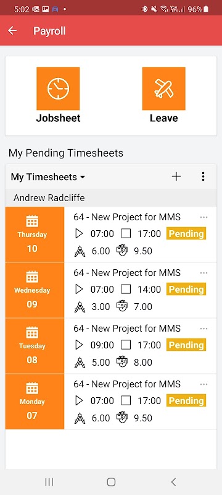Viewport: 222px width, 495px height.
Task: Tap the end time square on Thursday entry
Action: click(126, 234)
